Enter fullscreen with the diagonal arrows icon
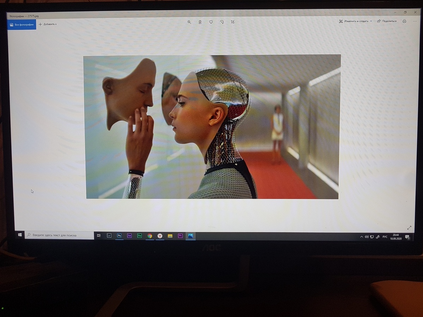This screenshot has height=317, width=423. click(x=409, y=228)
